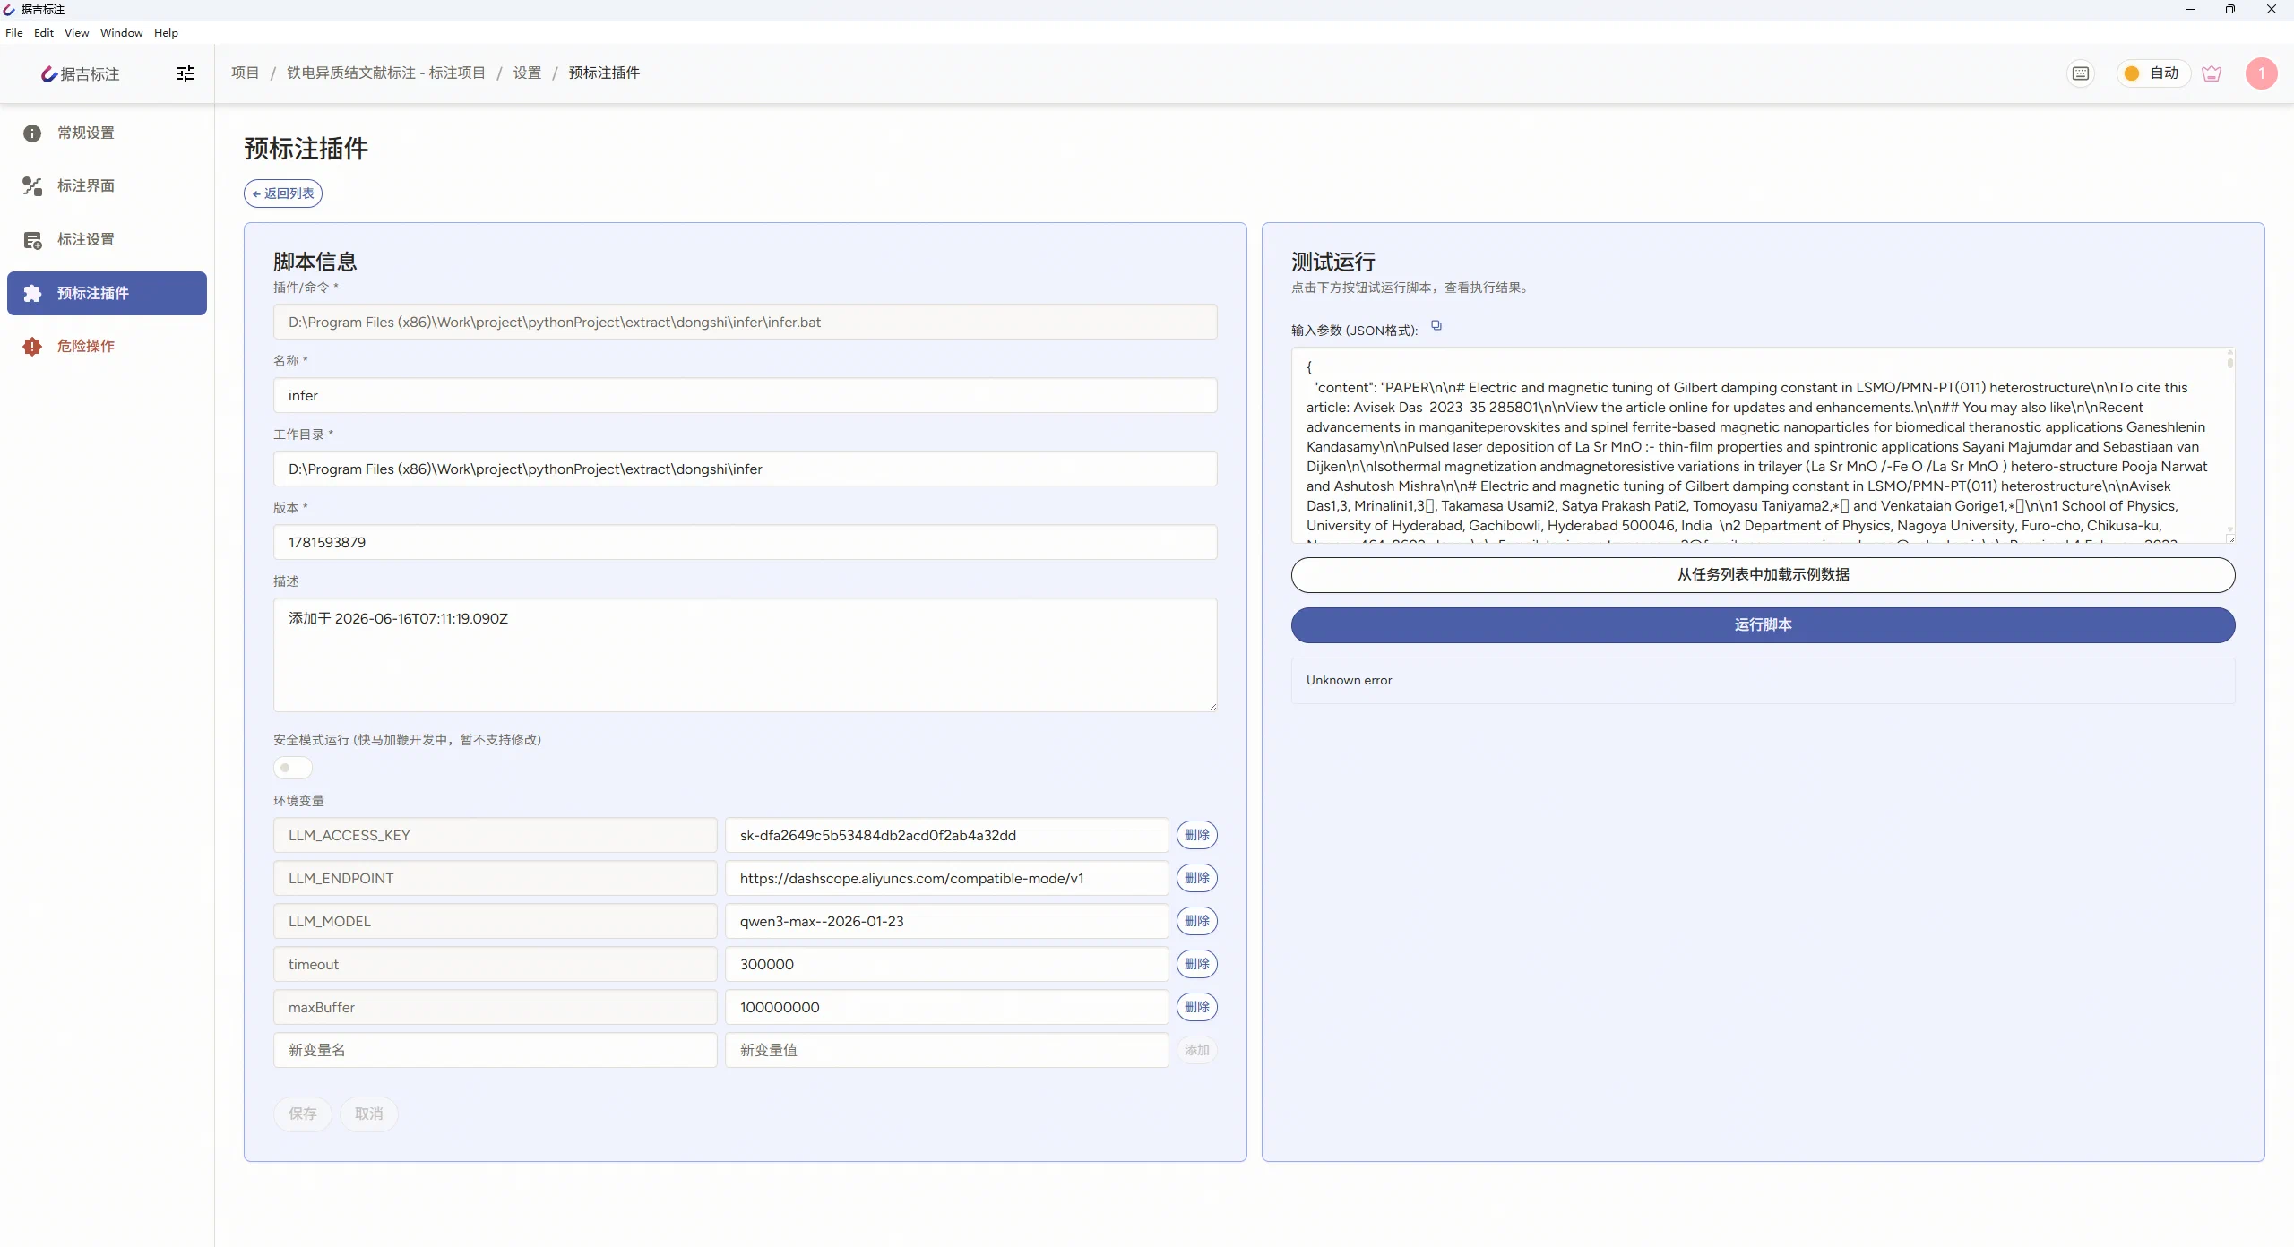Focus the 新变量名 input field
Image resolution: width=2294 pixels, height=1247 pixels.
(x=495, y=1050)
